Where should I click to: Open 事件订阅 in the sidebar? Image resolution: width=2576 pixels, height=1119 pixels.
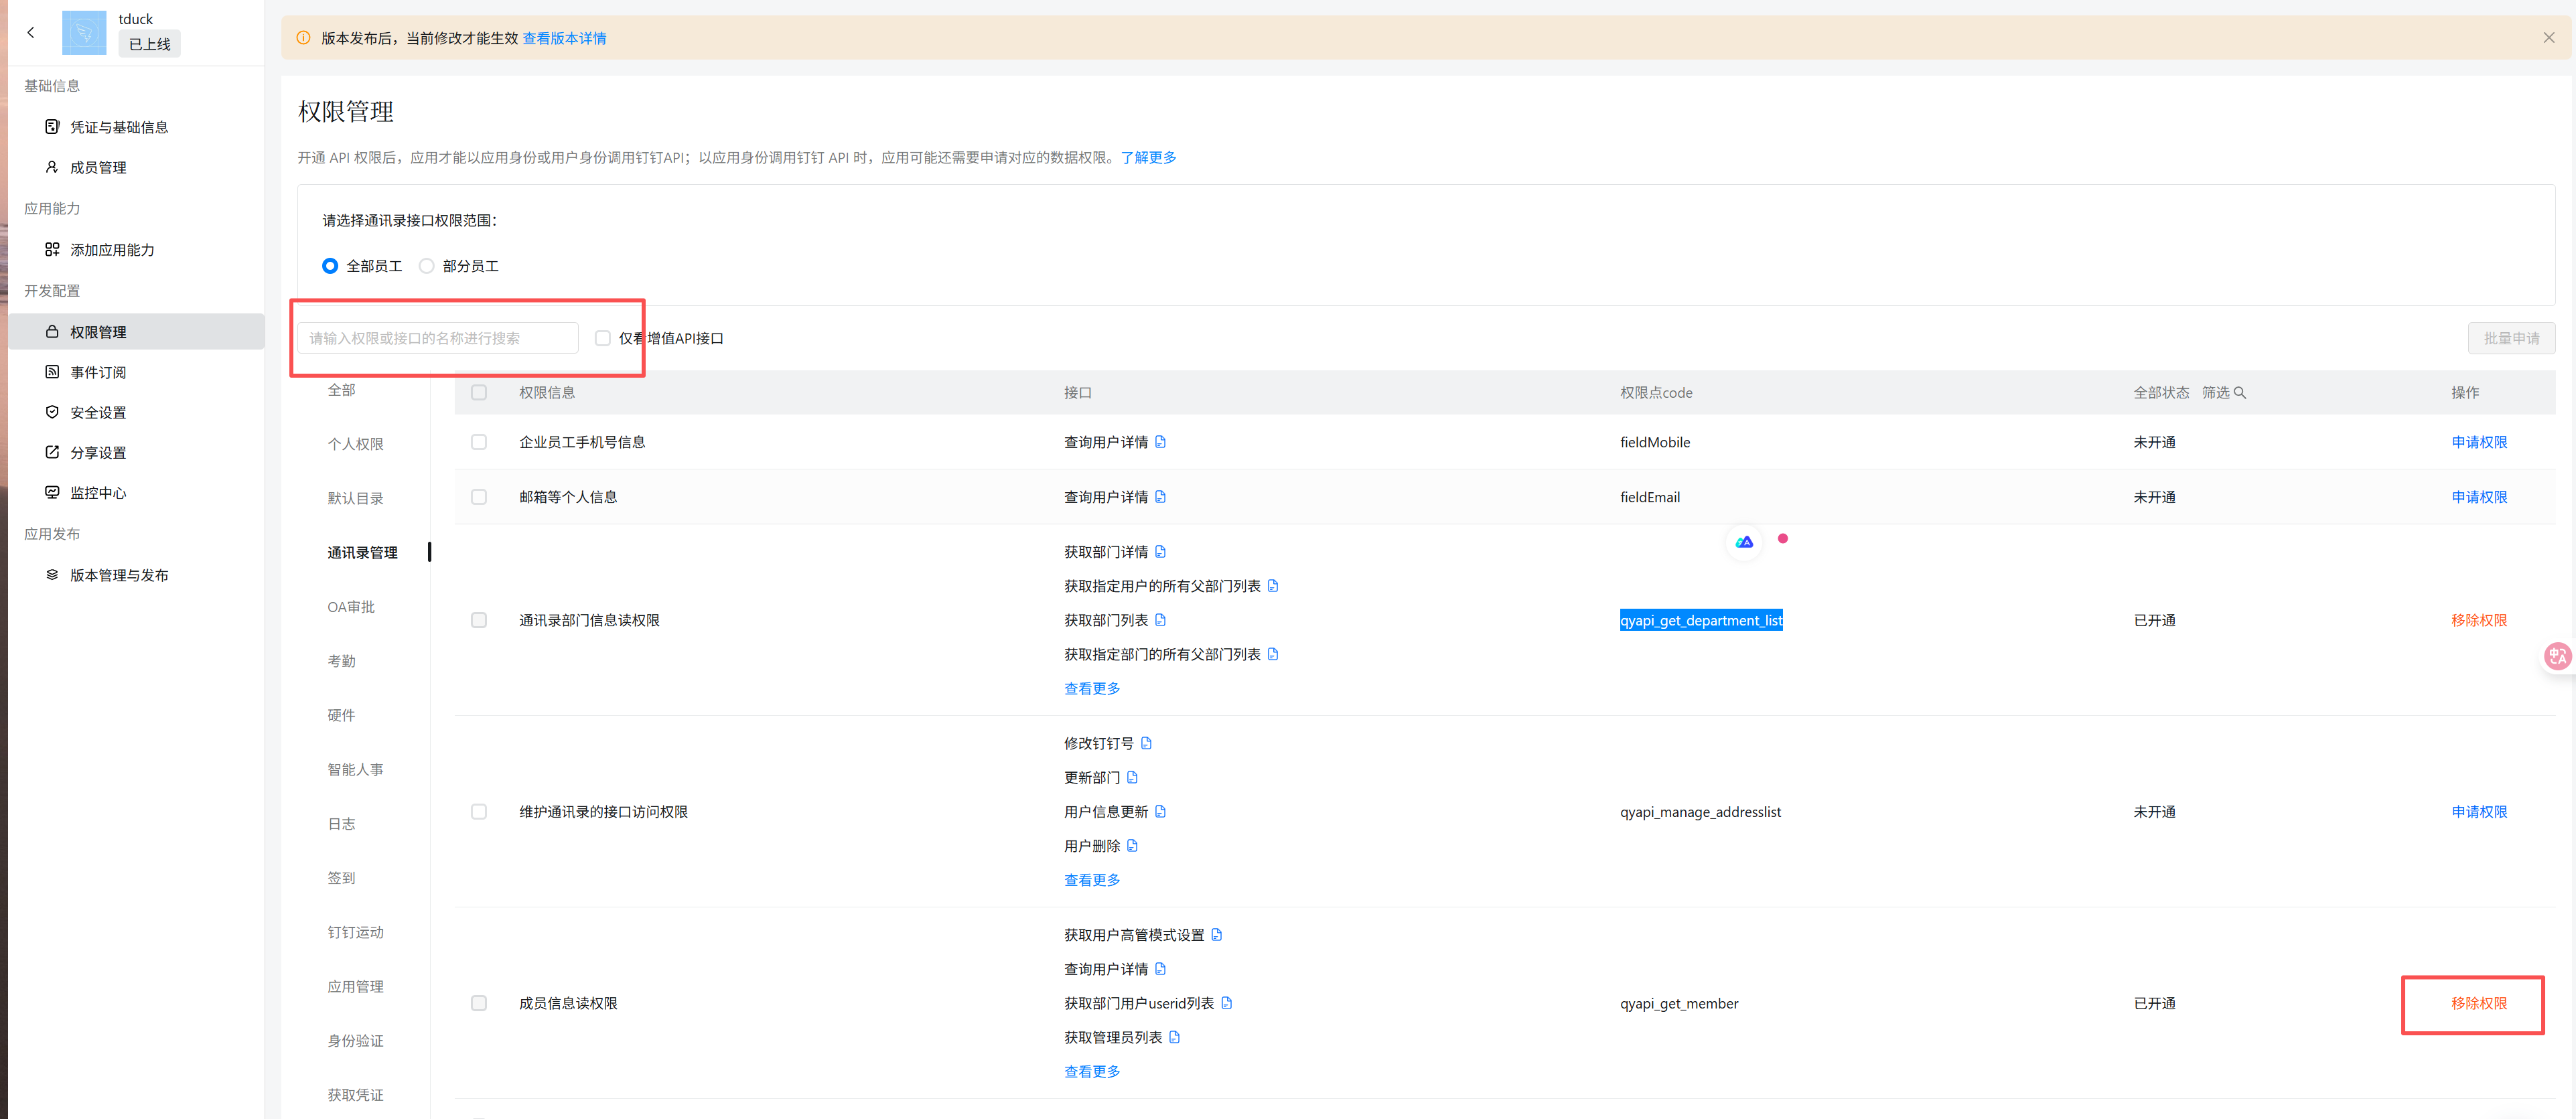coord(98,372)
